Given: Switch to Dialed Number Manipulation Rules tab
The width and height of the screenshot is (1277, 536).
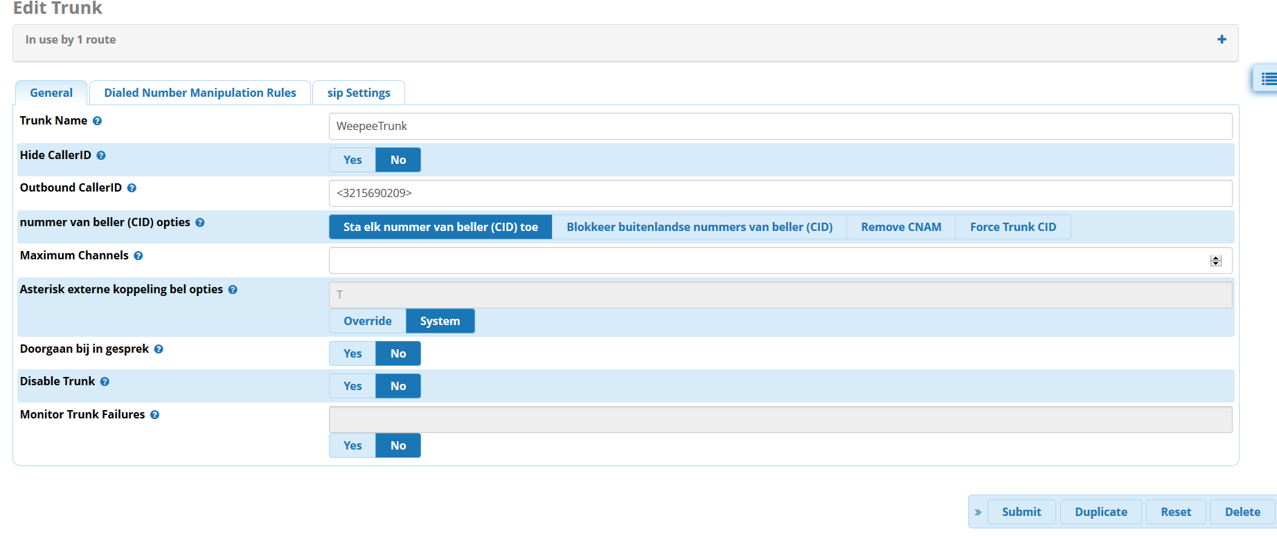Looking at the screenshot, I should [200, 93].
